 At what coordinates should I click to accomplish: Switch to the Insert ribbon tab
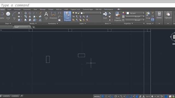[x=9, y=9]
